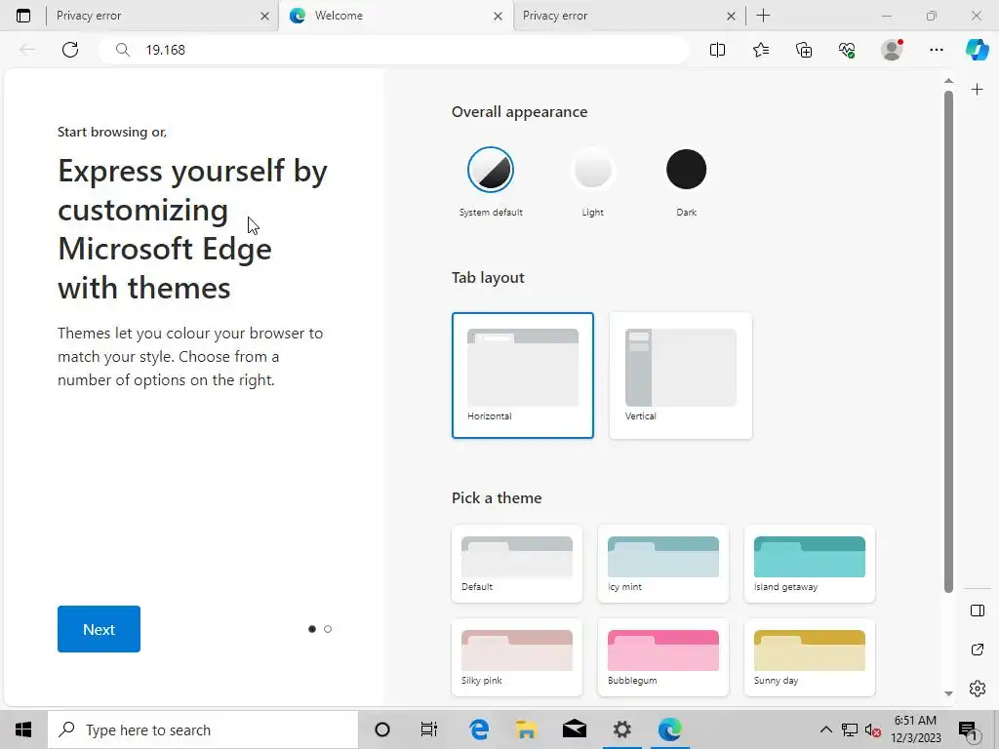
Task: Click scrollbar down arrow
Action: [x=948, y=693]
